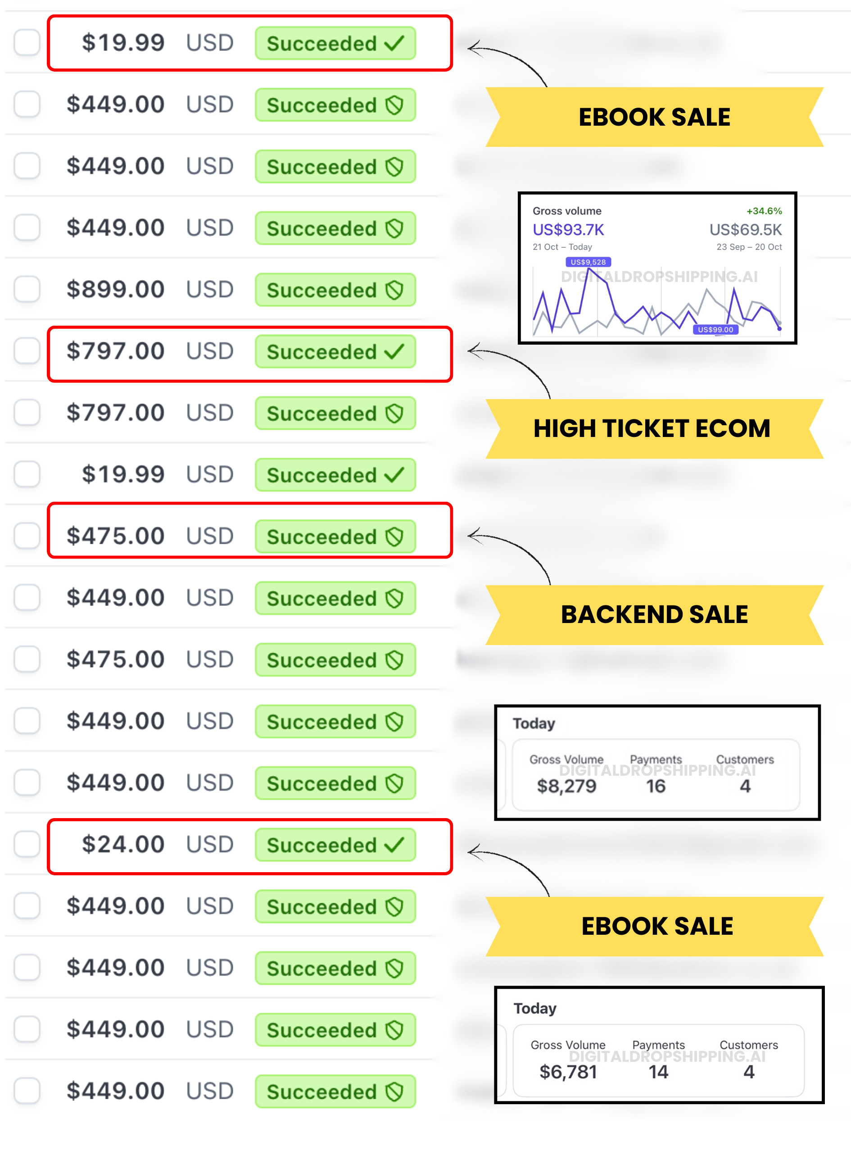Image resolution: width=851 pixels, height=1151 pixels.
Task: Check the box beside the topmost $19.99 payment
Action: pyautogui.click(x=27, y=42)
